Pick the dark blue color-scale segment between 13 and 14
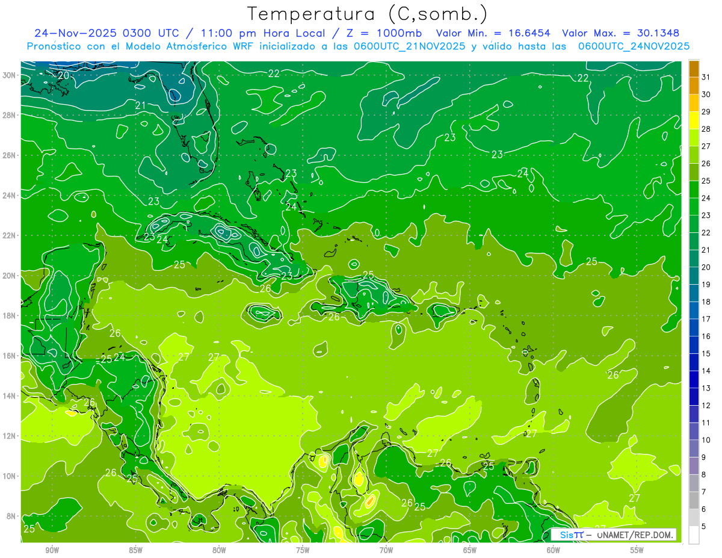 (x=694, y=380)
